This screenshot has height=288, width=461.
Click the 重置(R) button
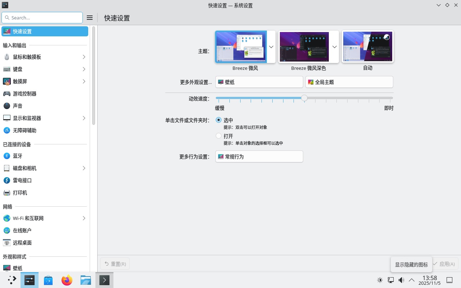[115, 264]
